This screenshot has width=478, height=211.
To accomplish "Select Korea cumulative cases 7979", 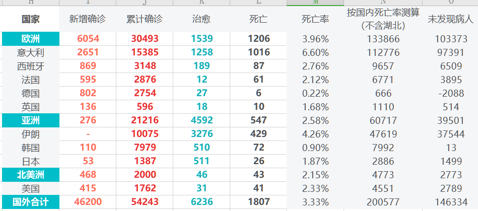I will 145,148.
